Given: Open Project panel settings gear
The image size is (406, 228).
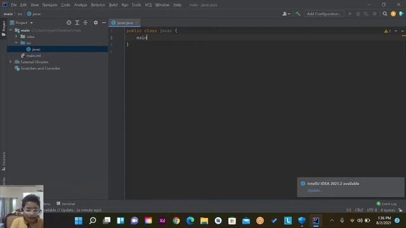Looking at the screenshot, I should point(96,23).
